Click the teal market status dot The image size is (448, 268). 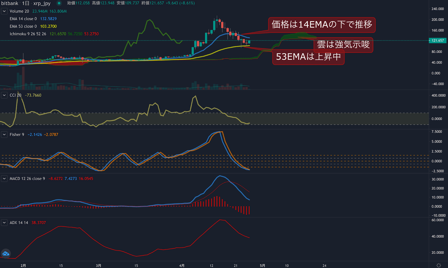point(59,4)
